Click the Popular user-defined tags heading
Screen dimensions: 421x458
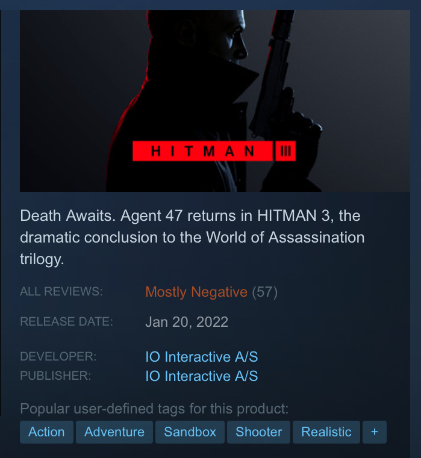[x=154, y=409]
